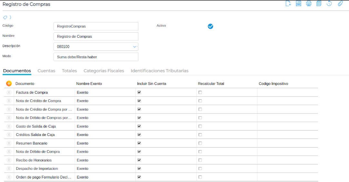349x182 pixels.
Task: Expand the chevron next to the tag icon
Action: pos(10,17)
